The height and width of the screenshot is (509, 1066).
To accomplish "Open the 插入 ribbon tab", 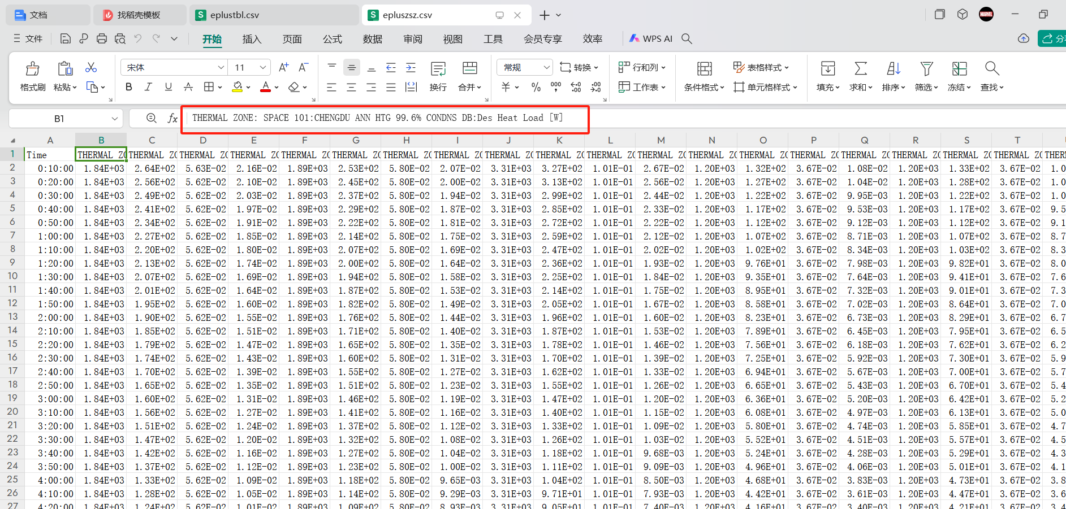I will [x=252, y=39].
